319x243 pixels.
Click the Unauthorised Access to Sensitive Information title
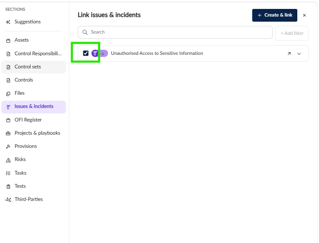tap(157, 53)
